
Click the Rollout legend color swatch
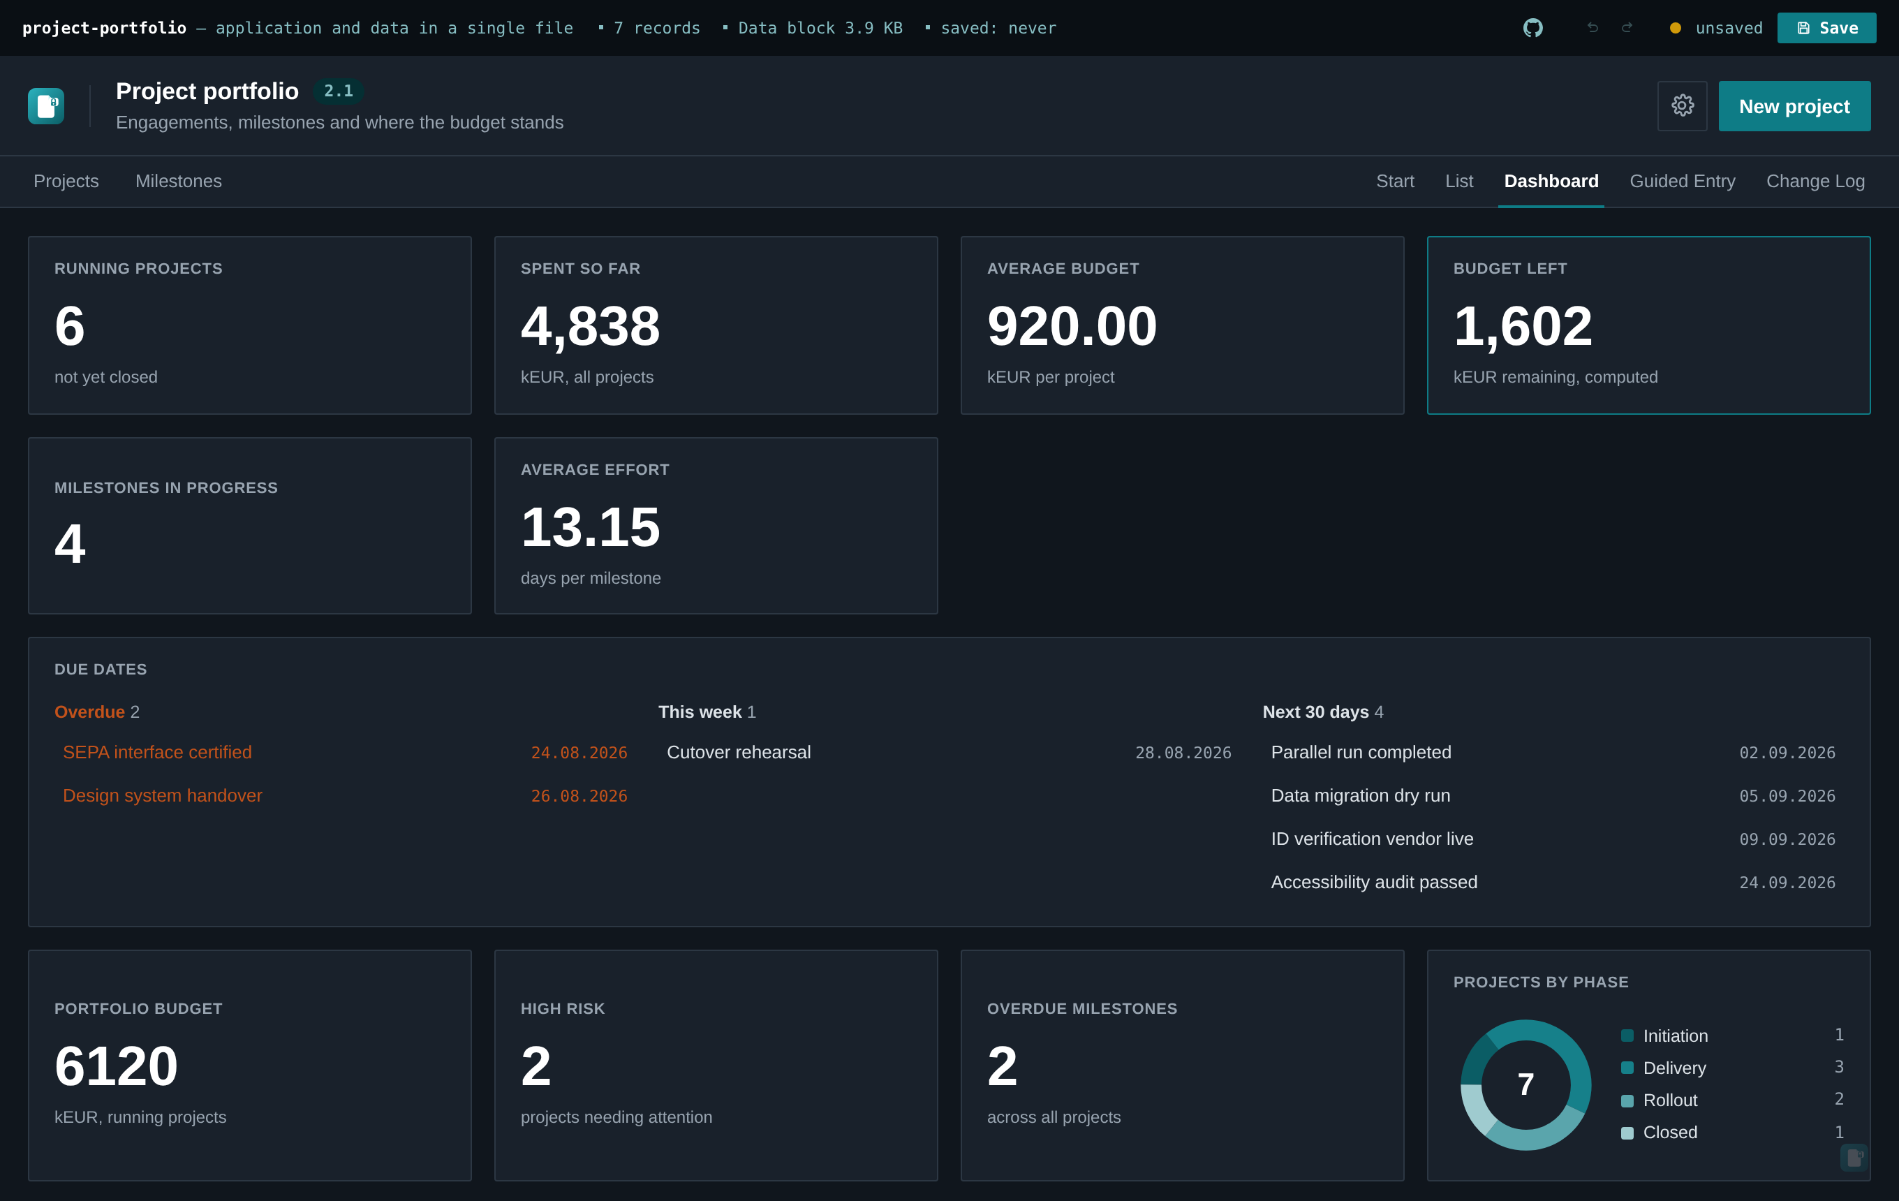pyautogui.click(x=1627, y=1101)
